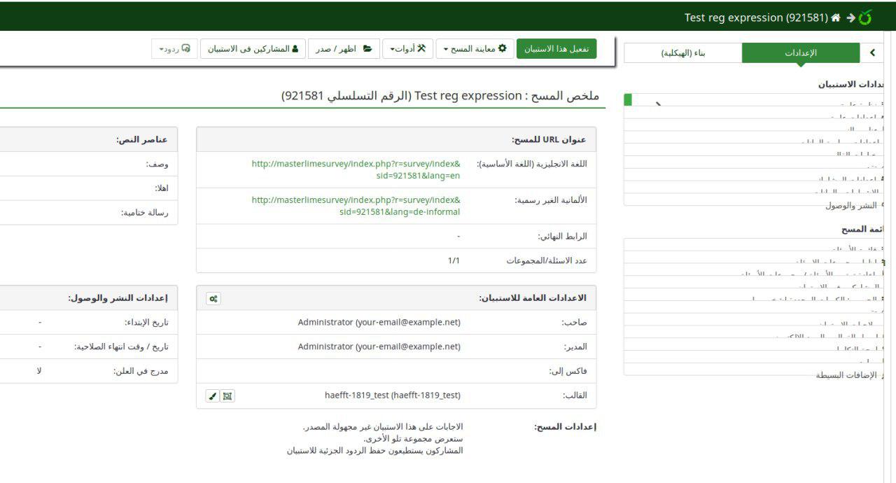Open theme editor brush icon for haefft-1819_test
The image size is (896, 483).
tap(213, 395)
